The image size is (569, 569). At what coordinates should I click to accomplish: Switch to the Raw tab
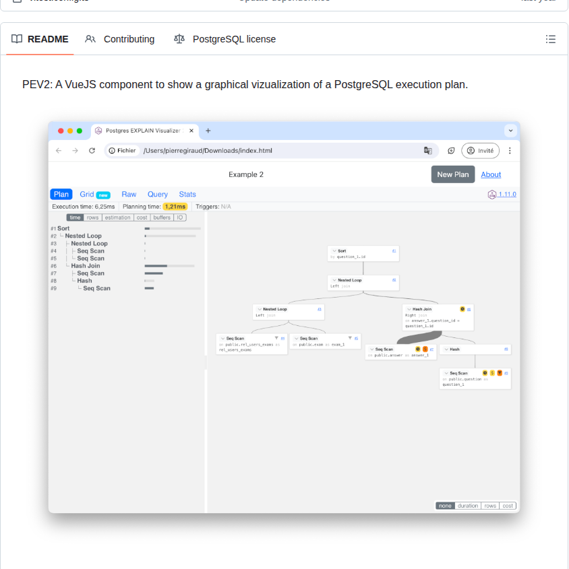[x=129, y=195]
